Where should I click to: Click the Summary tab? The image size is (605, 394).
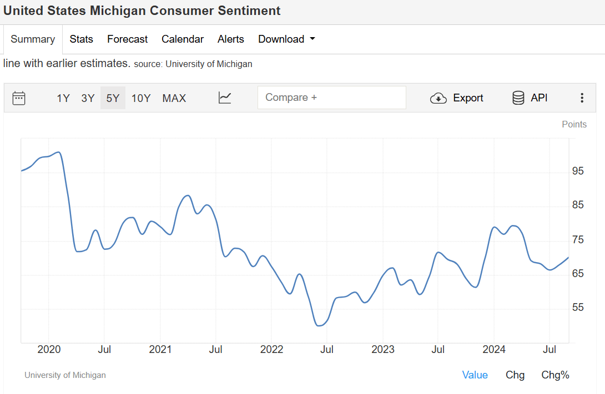click(33, 39)
